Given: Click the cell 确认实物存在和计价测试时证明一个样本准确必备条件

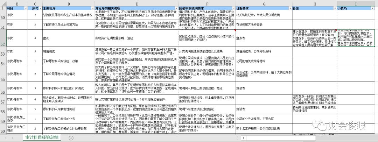Looking at the screenshot, I should [137, 99].
